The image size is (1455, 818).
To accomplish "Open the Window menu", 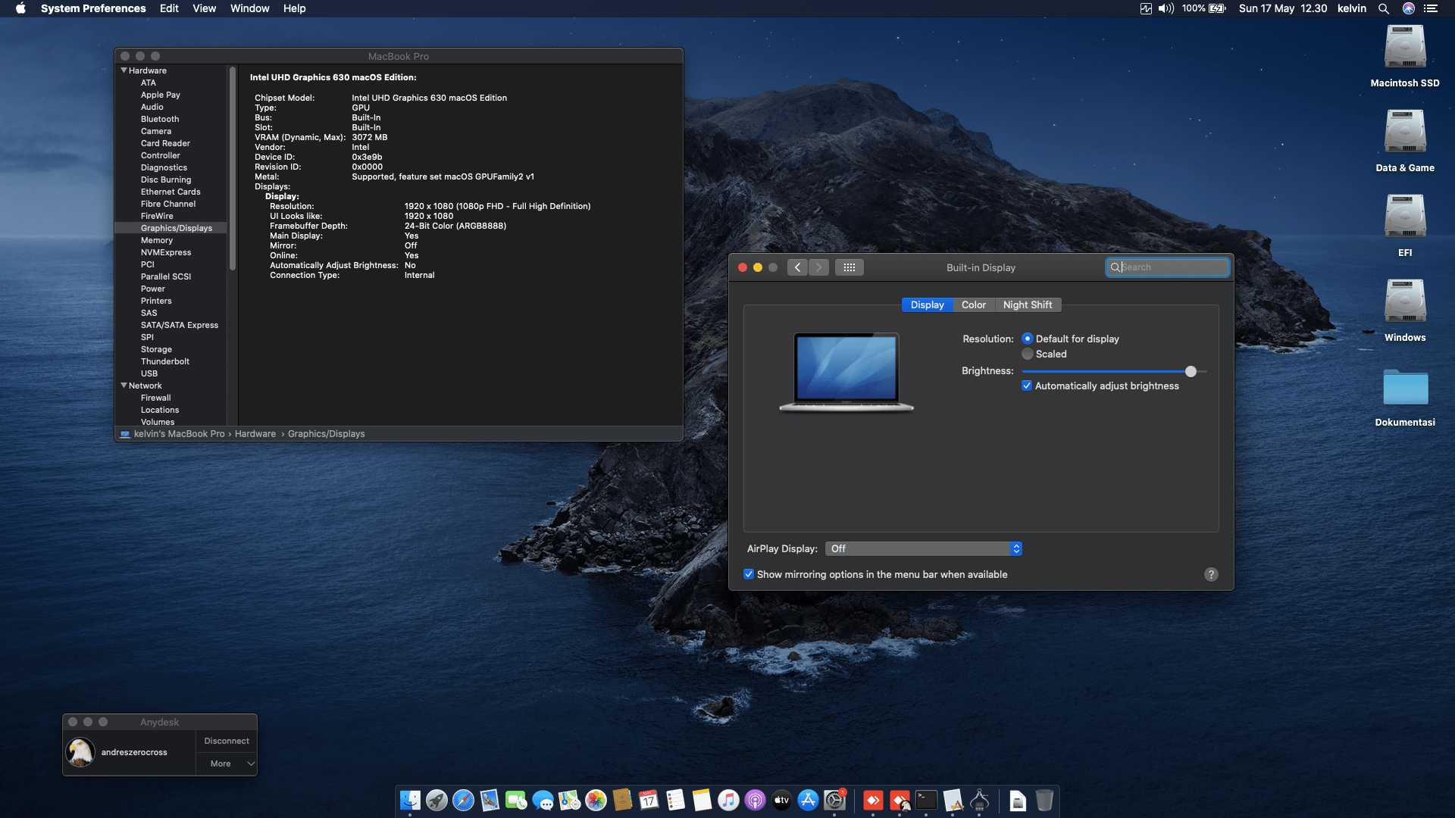I will 250,8.
